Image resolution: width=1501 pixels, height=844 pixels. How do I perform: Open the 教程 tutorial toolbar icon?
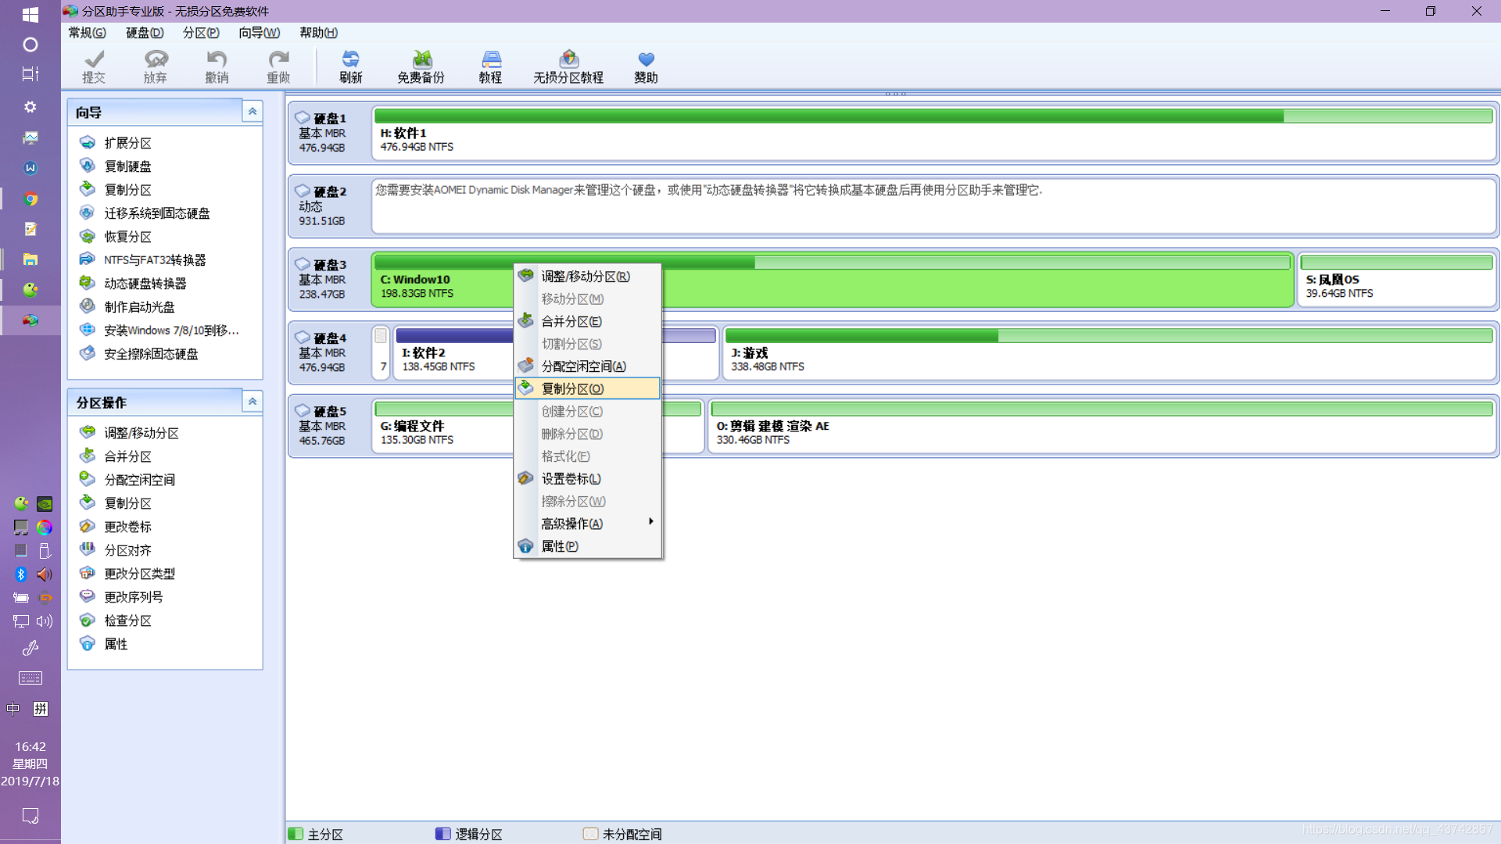[490, 66]
